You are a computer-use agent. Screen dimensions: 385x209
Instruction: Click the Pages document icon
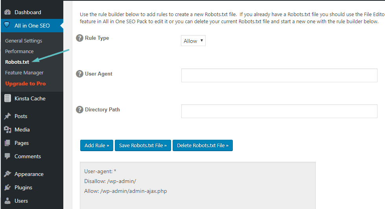click(x=7, y=143)
